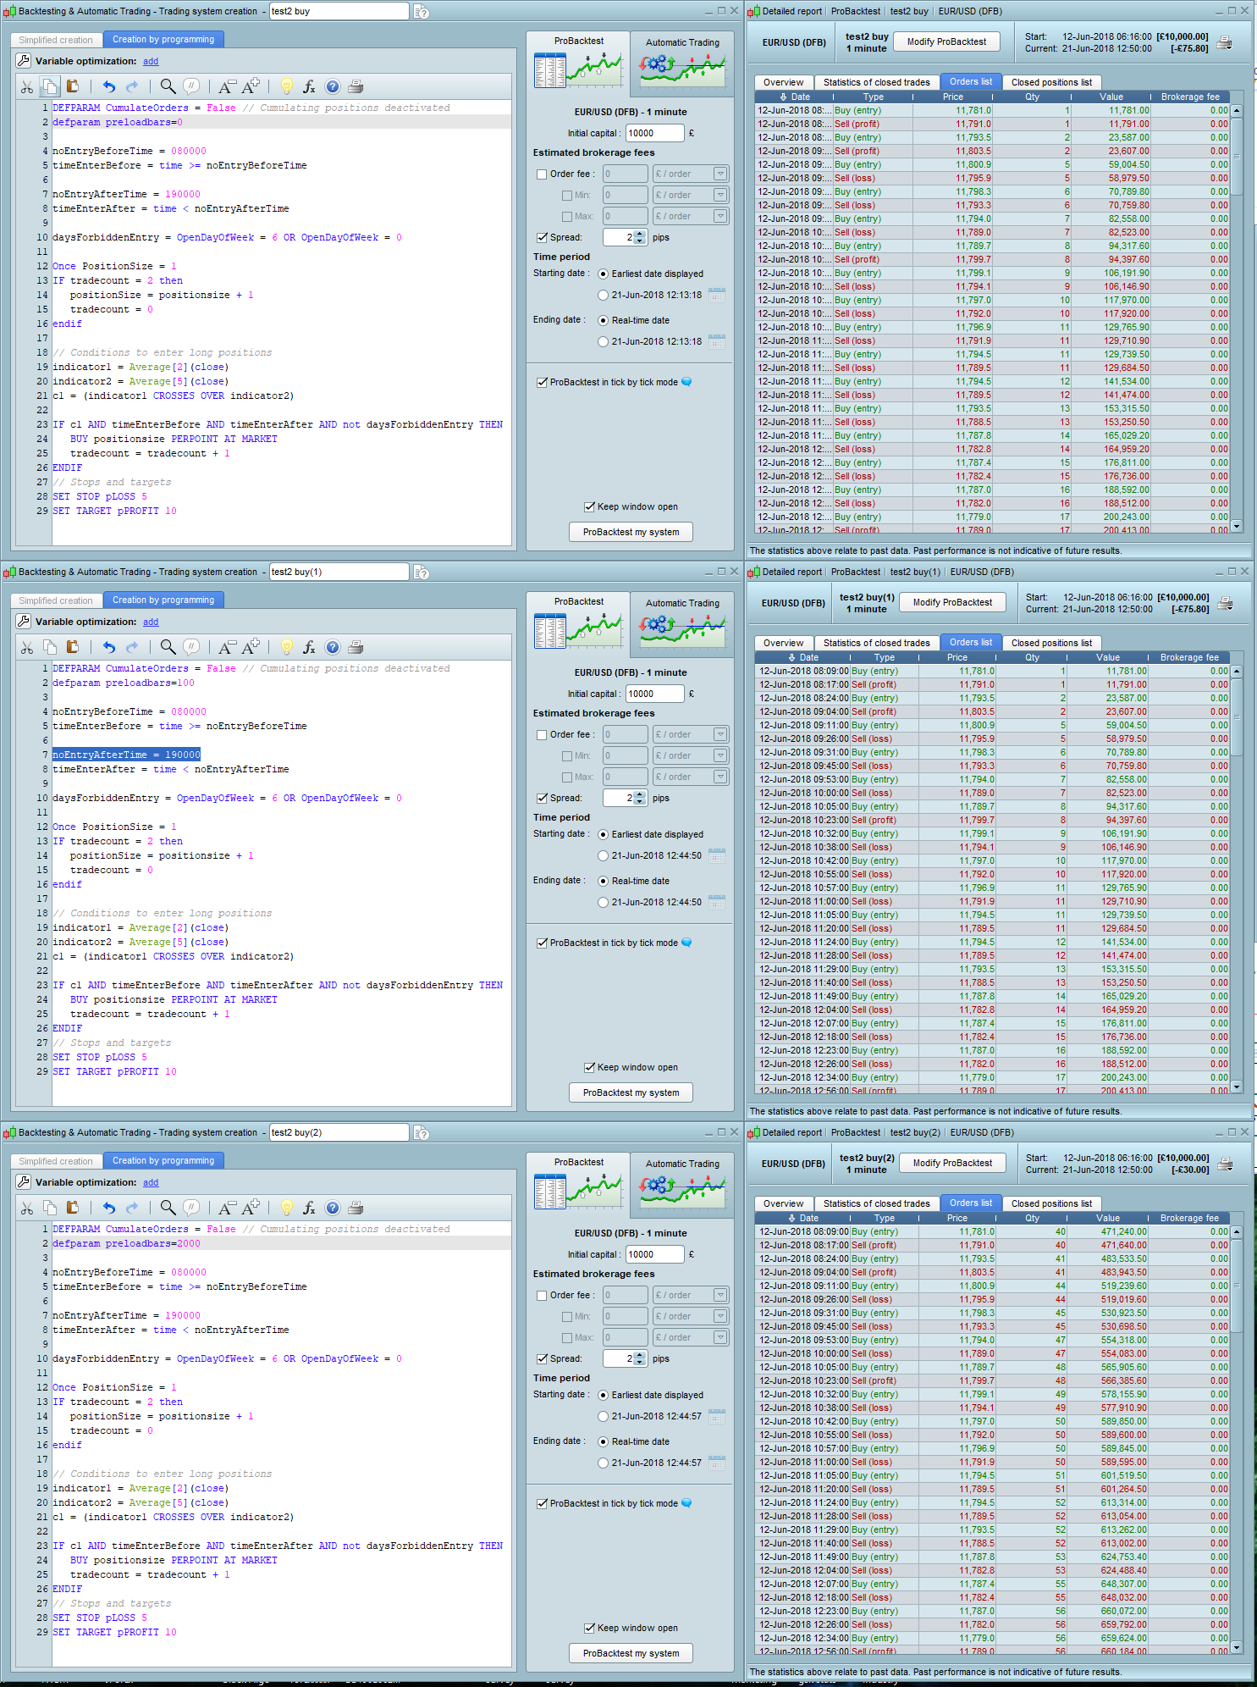Image resolution: width=1257 pixels, height=1687 pixels.
Task: Open the Min fee unit dropdown in test2 buy(2) window
Action: pos(691,1316)
